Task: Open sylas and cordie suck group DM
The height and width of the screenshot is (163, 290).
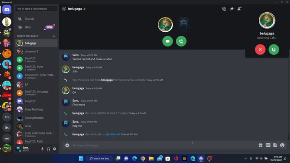Action: [x=36, y=134]
